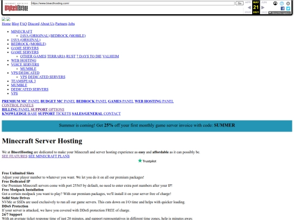Image resolution: width=294 pixels, height=220 pixels.
Task: Open the VALHEIM link
Action: click(x=111, y=56)
